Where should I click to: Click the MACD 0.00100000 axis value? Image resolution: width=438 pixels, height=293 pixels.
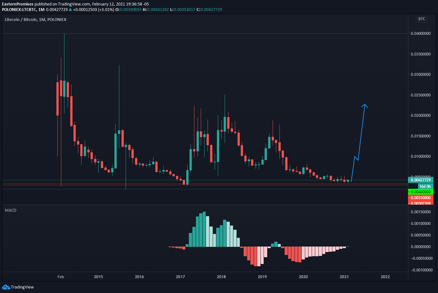(421, 224)
